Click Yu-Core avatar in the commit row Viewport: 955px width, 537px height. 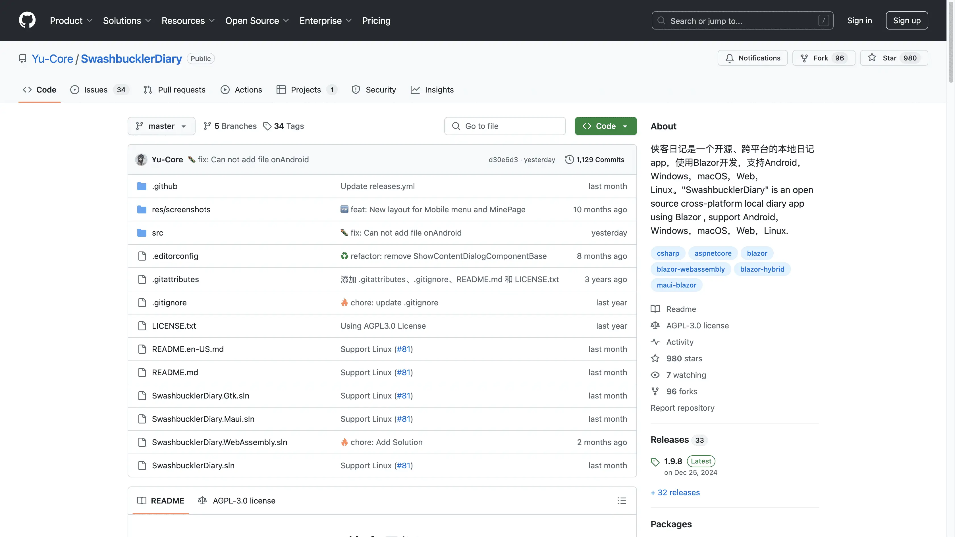[141, 160]
